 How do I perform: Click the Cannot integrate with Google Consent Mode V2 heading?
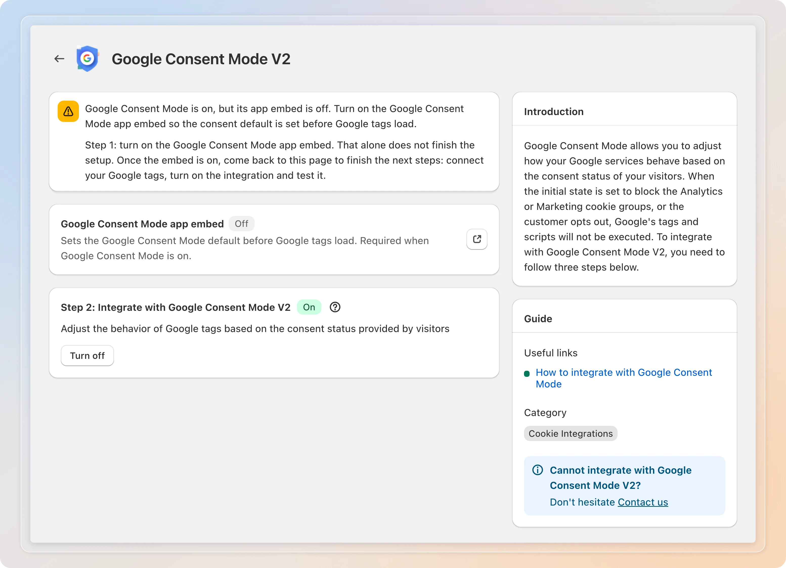(x=620, y=478)
